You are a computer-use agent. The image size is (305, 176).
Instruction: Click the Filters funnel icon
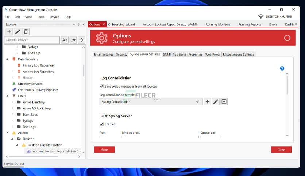click(14, 96)
